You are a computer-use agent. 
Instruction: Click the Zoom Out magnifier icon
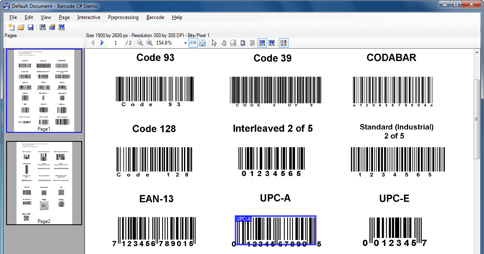point(140,42)
